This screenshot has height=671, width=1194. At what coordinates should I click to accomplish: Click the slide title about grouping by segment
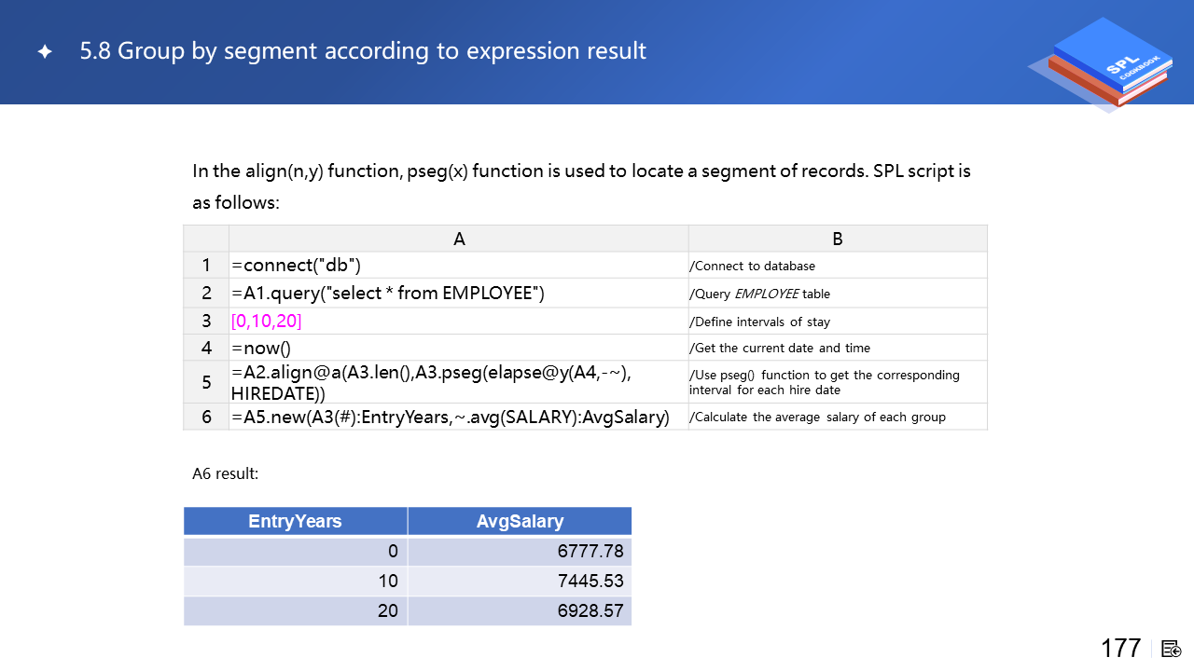tap(363, 51)
